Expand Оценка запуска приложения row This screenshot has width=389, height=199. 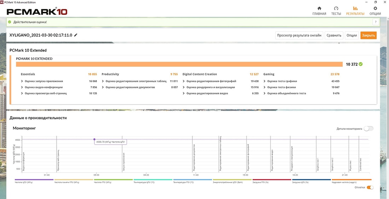point(22,81)
